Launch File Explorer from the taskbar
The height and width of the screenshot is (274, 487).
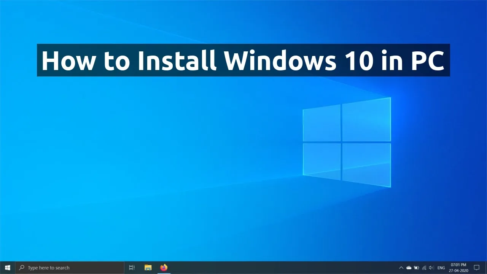[x=148, y=268]
